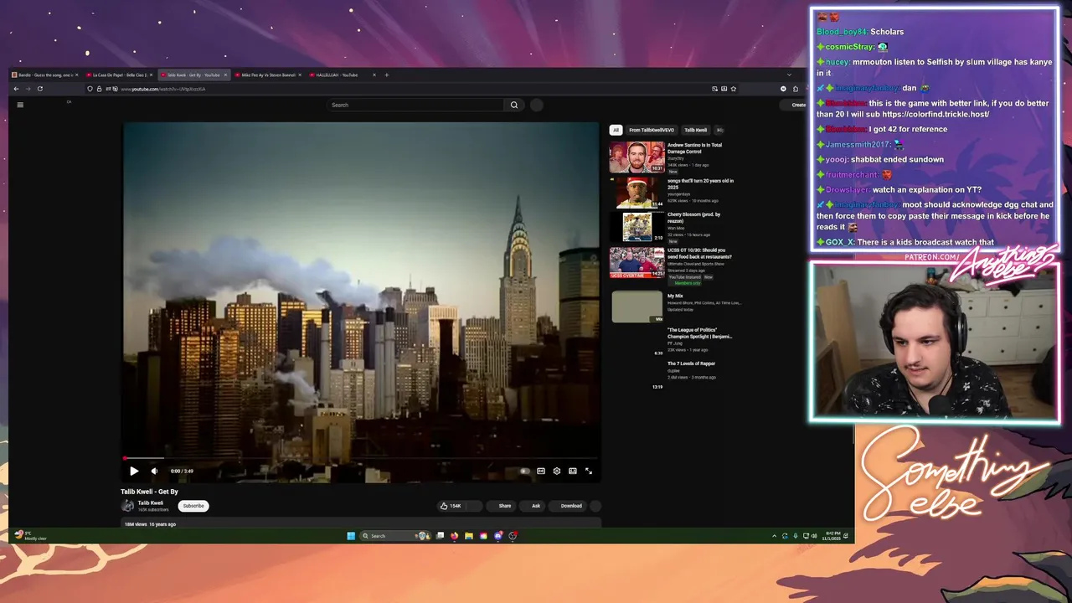Viewport: 1072px width, 603px height.
Task: Click the Windows taskbar search box
Action: coord(394,536)
